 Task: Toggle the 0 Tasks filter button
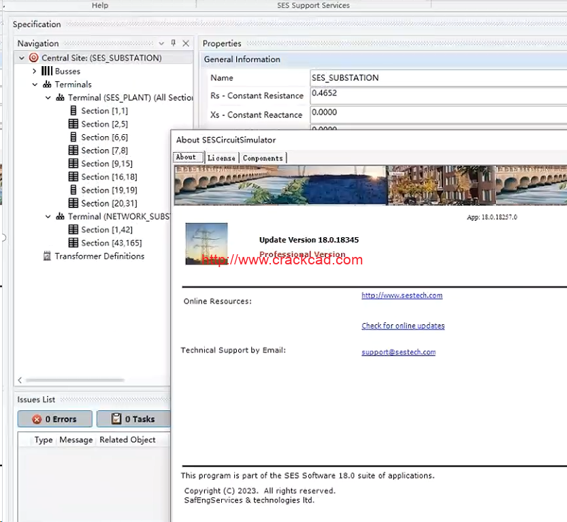tap(133, 419)
